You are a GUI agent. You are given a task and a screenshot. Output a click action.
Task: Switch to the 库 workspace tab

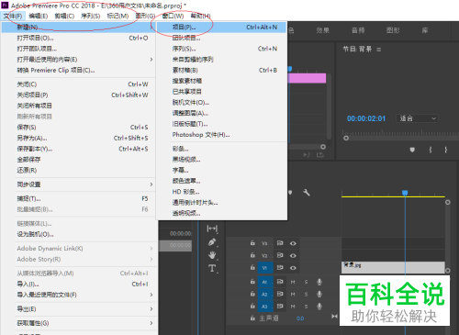pos(425,30)
